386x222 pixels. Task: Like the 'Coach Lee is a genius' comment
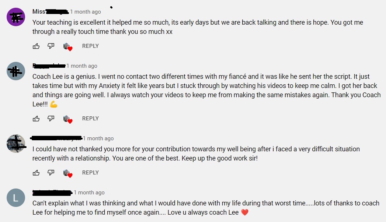[36, 119]
